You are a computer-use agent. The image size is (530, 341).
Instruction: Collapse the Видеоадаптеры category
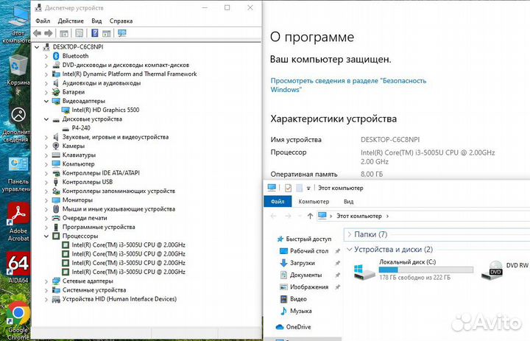46,101
